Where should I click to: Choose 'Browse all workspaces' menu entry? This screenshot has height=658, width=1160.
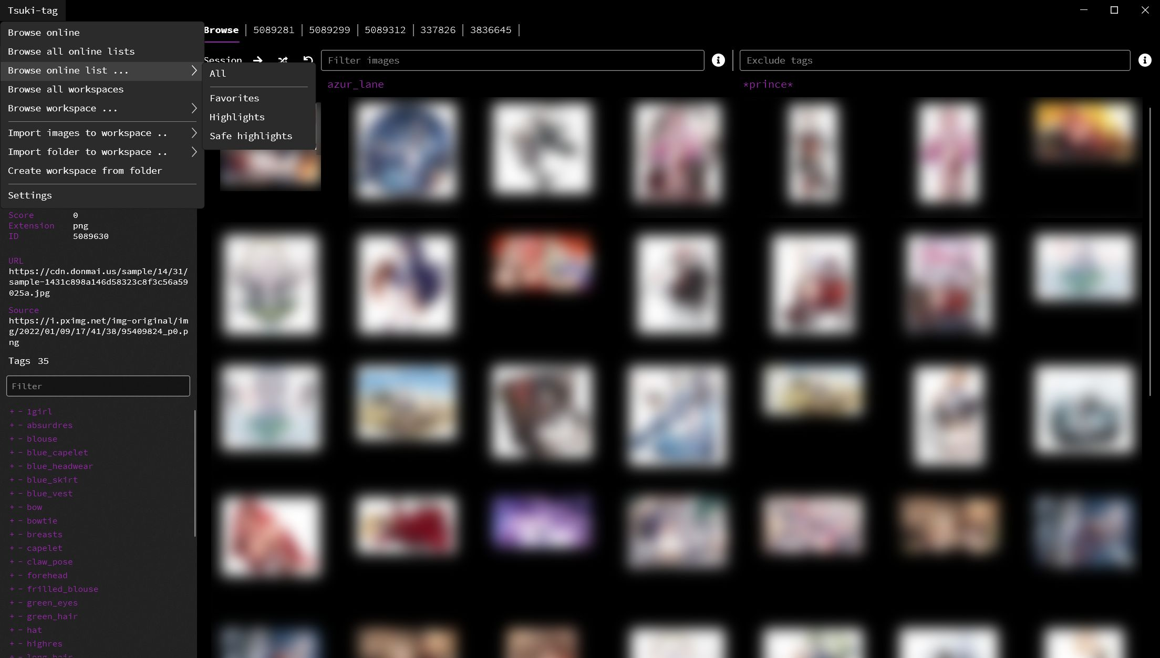(102, 89)
